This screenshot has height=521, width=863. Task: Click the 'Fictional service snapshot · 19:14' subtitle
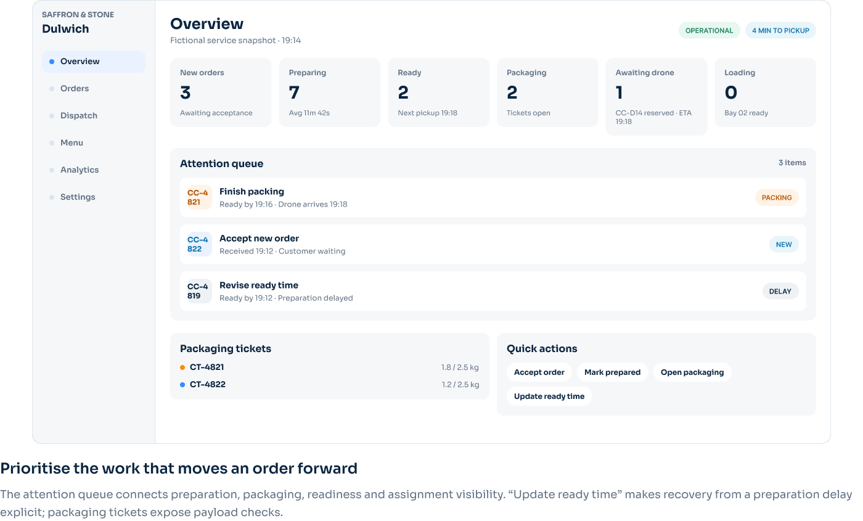(235, 41)
